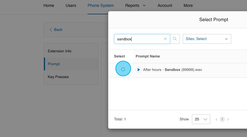Go to the next page arrow
Image resolution: width=247 pixels, height=137 pixels.
pos(228,120)
